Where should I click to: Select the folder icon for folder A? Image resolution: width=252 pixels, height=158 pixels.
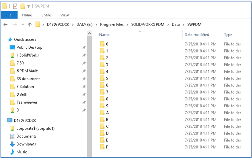pyautogui.click(x=102, y=113)
